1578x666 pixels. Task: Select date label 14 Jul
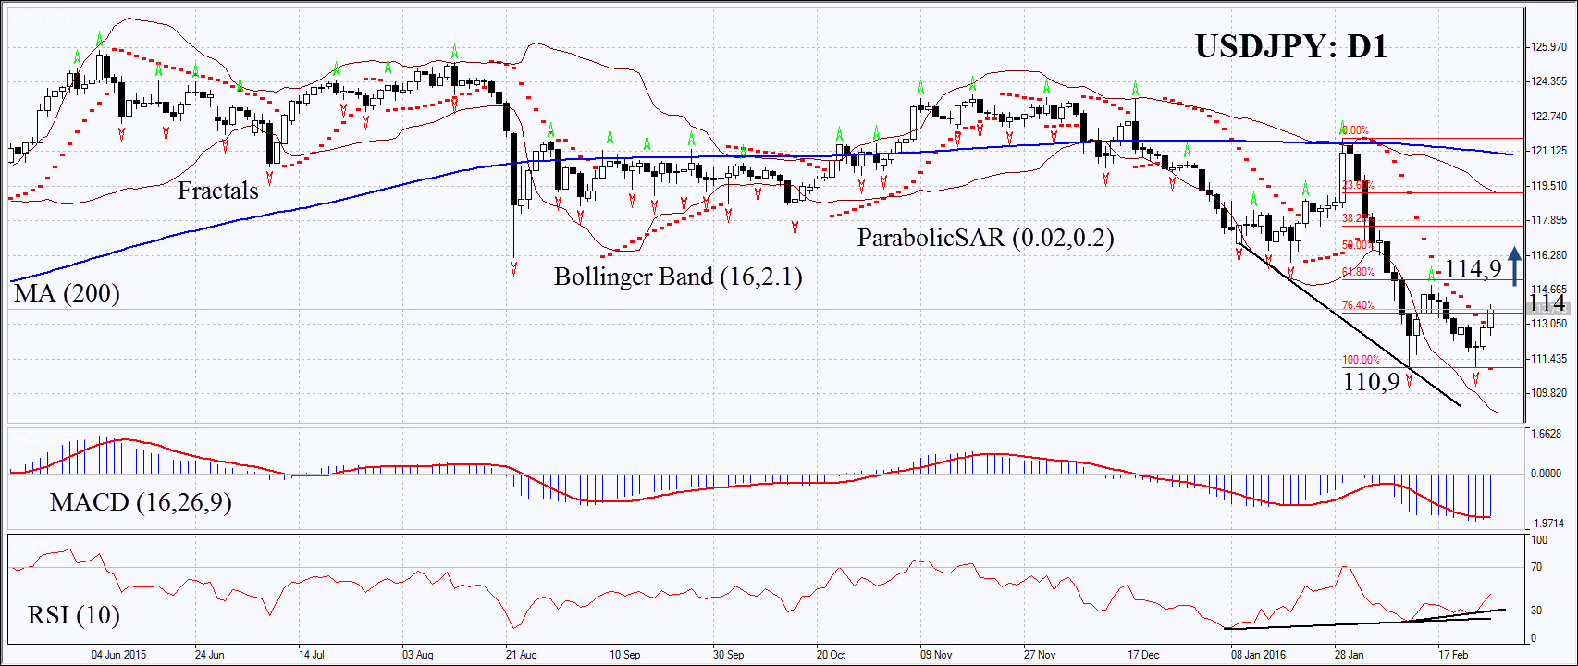coord(312,655)
